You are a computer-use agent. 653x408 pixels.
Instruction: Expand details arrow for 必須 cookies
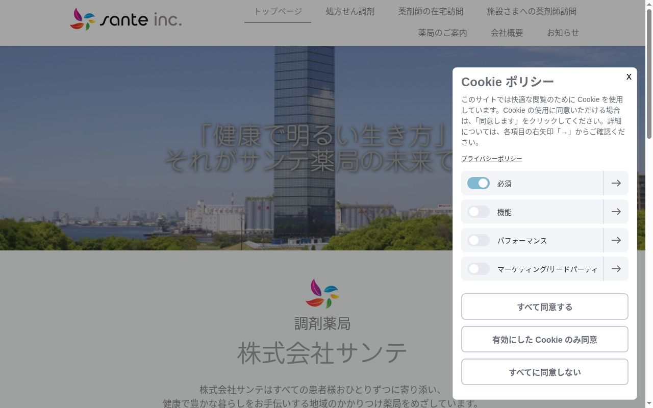tap(616, 183)
